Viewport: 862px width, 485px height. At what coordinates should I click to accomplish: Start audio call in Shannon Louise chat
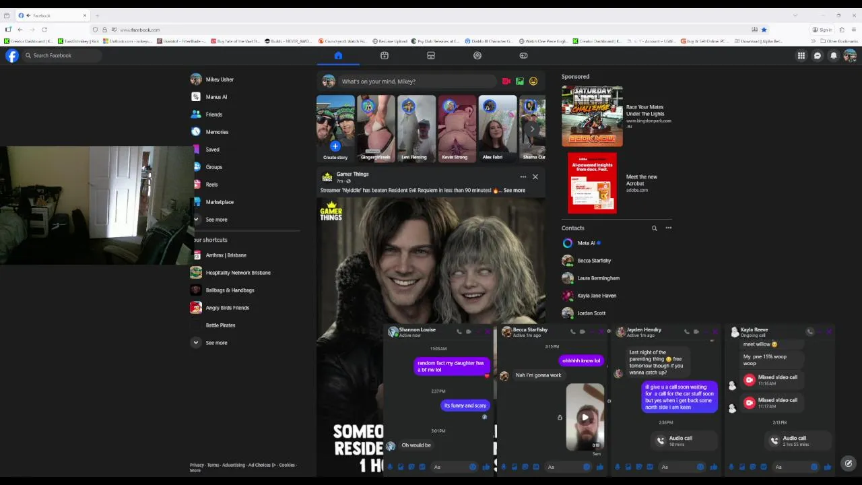(459, 332)
